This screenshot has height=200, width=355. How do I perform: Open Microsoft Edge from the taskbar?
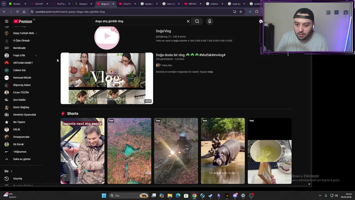tap(178, 196)
